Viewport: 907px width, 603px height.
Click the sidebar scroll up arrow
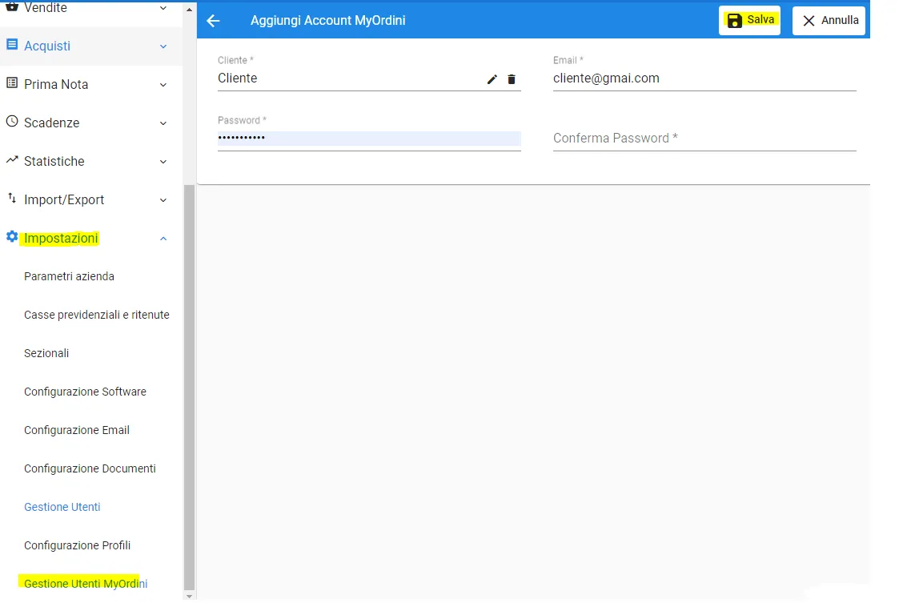[189, 10]
